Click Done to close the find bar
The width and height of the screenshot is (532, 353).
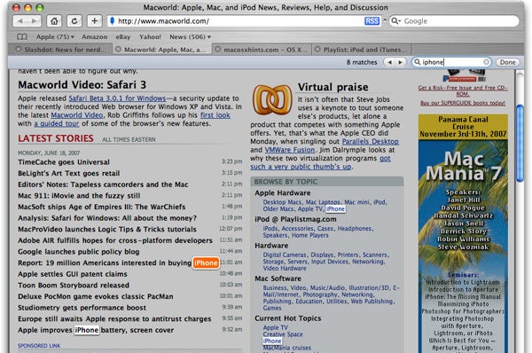coord(507,62)
